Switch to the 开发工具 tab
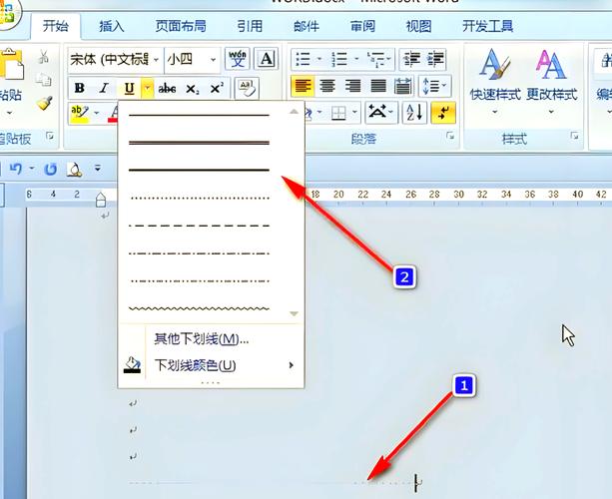This screenshot has height=499, width=612. pos(487,26)
